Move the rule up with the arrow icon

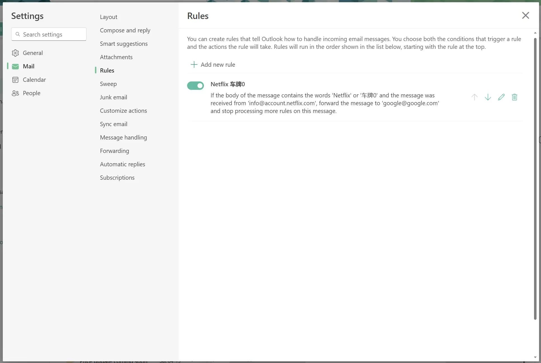click(474, 97)
